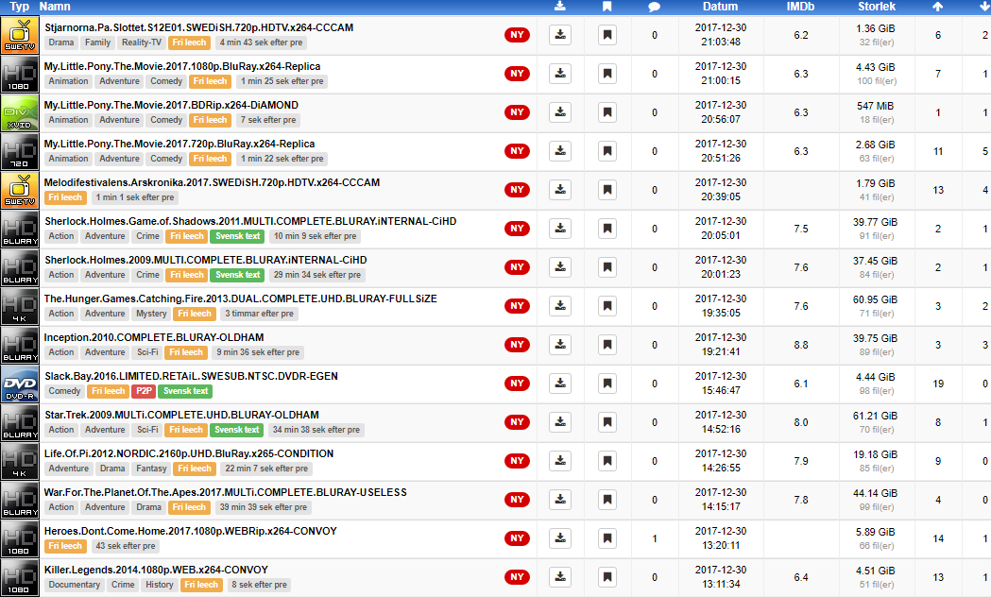Click HD 720 category icon for My.Little.Pony

(x=20, y=152)
